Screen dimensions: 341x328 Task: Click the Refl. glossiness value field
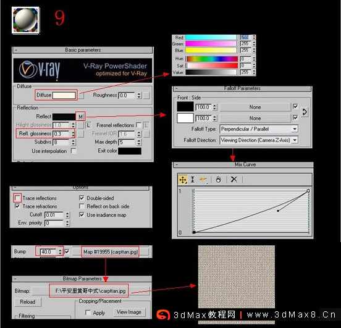[61, 134]
